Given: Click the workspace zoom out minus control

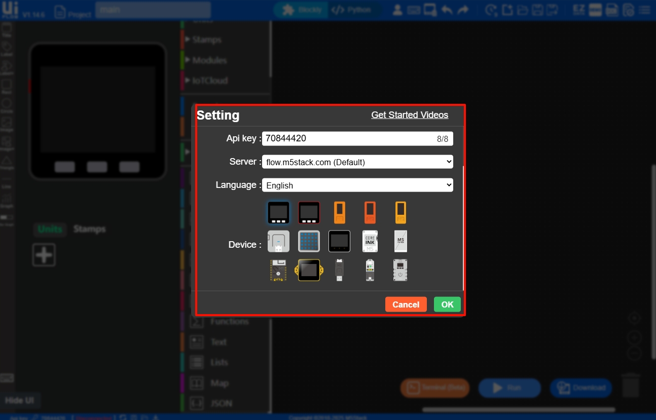Looking at the screenshot, I should tap(634, 354).
